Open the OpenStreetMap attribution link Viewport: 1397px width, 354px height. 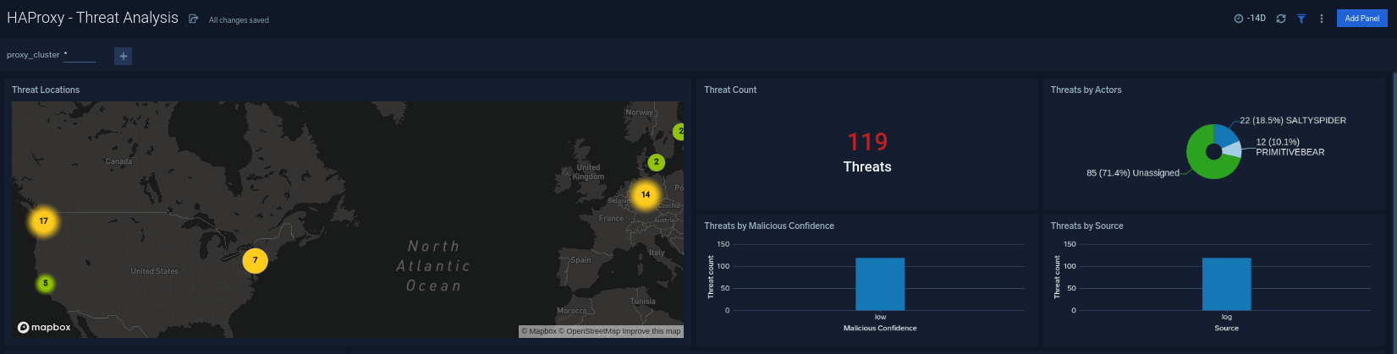[x=592, y=331]
